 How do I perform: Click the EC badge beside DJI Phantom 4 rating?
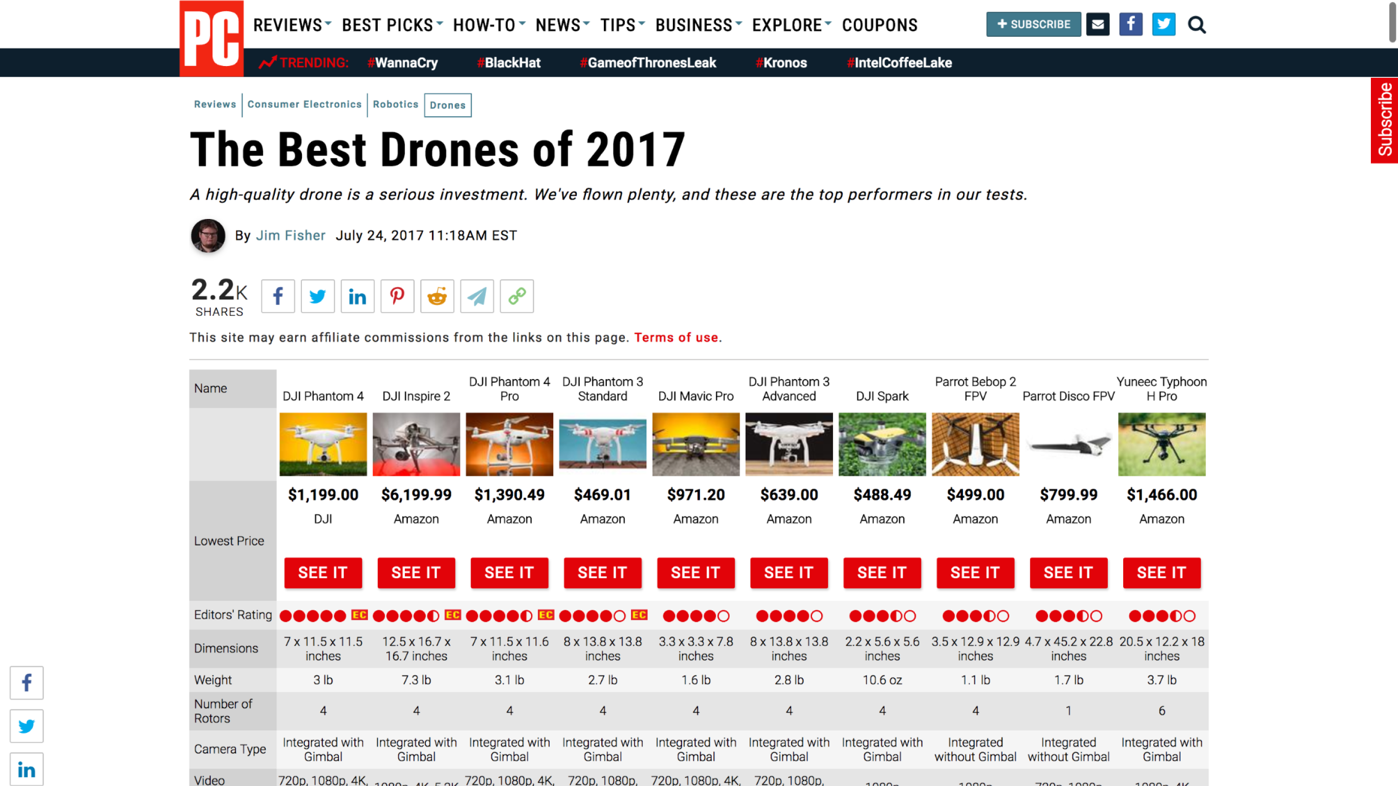tap(359, 615)
